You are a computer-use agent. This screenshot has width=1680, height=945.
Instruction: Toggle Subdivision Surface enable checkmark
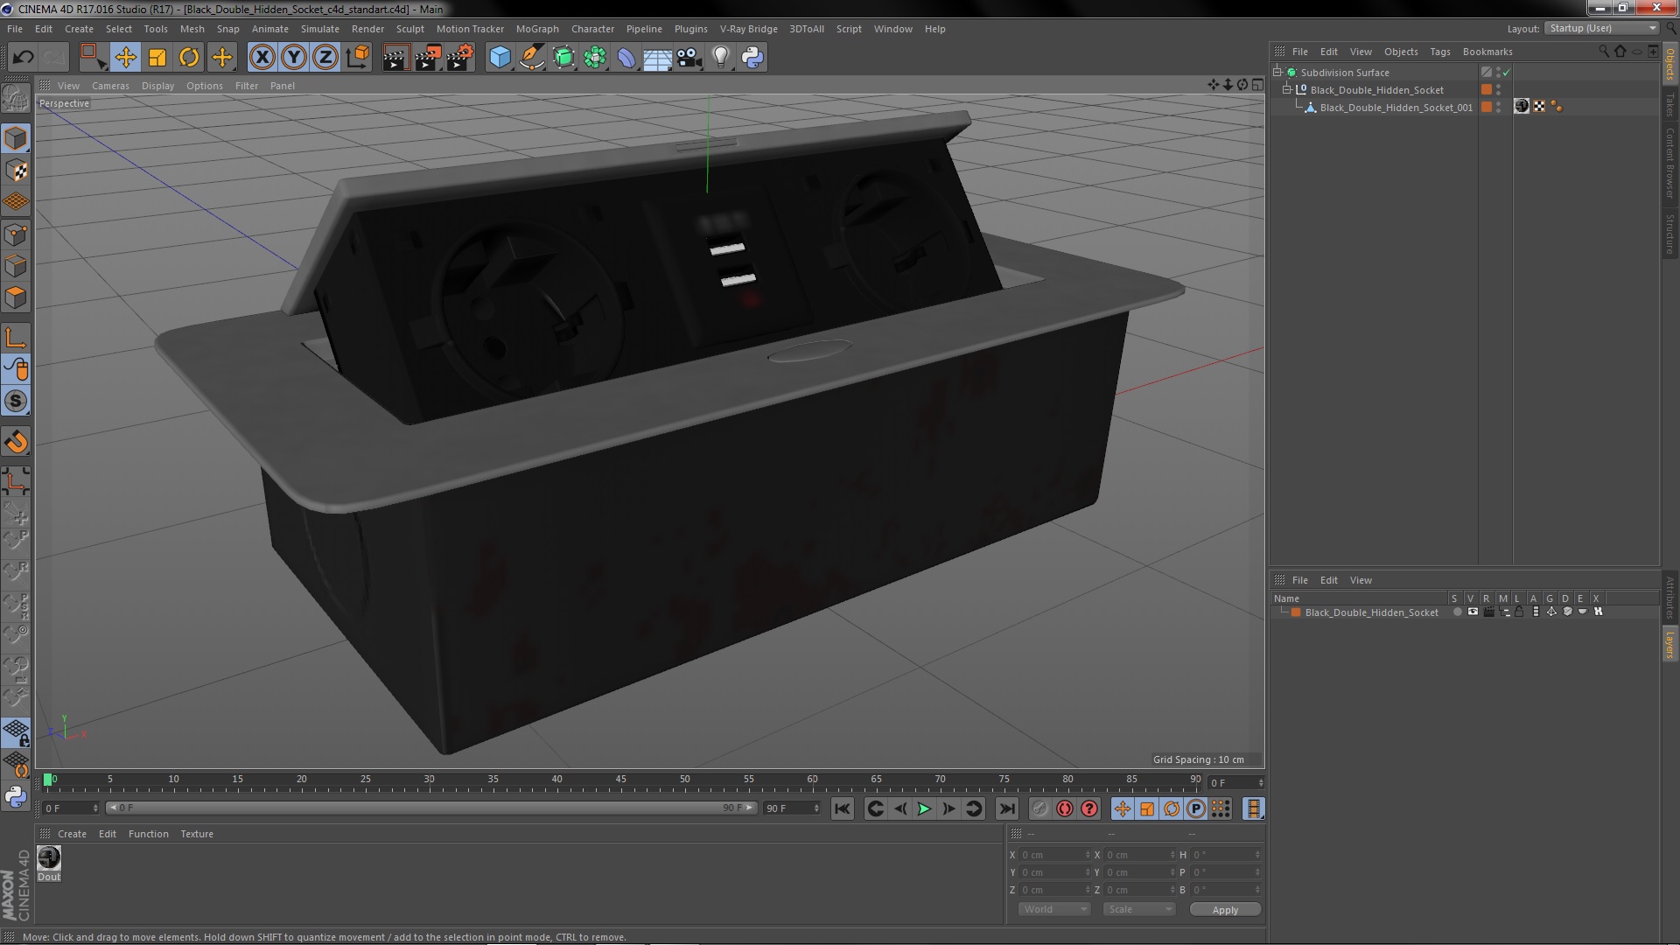click(1506, 73)
